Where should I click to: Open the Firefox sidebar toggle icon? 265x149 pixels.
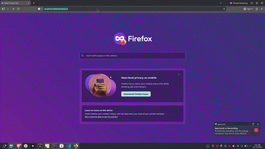pyautogui.click(x=3, y=9)
